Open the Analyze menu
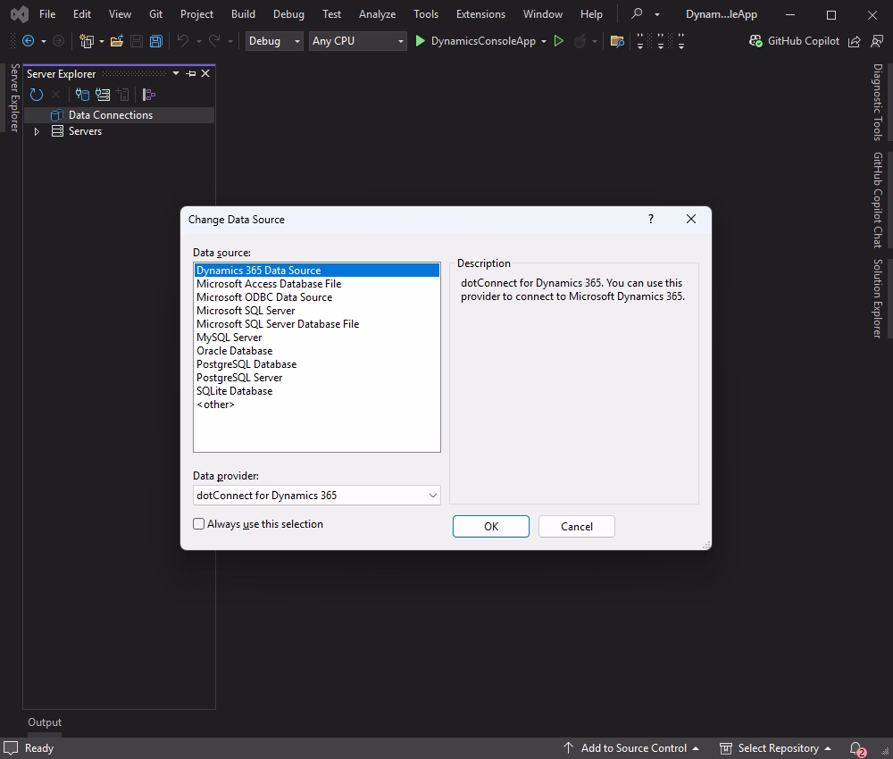Screen dimensions: 893x759 (x=377, y=14)
